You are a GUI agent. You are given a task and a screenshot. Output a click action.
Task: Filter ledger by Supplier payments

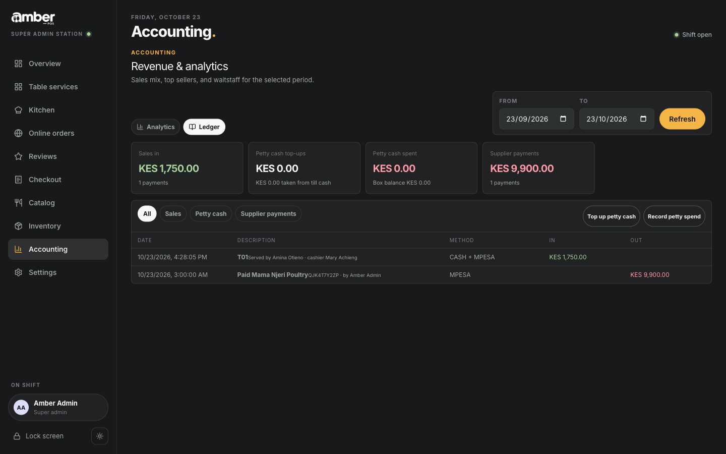coord(268,214)
